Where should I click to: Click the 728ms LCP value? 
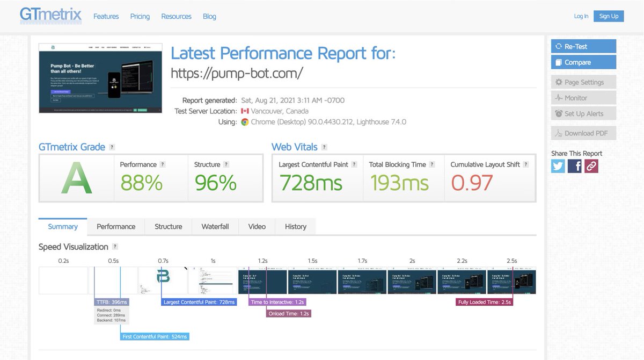pos(311,183)
